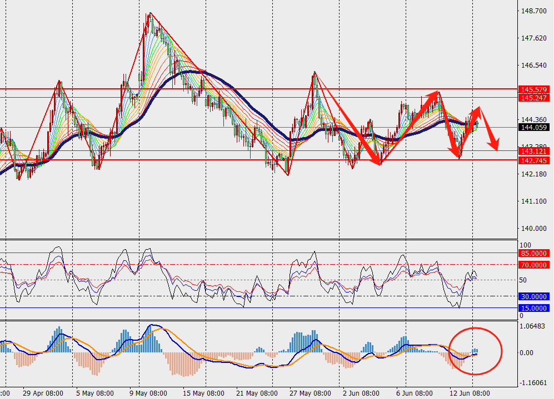The image size is (554, 399).
Task: Select the 142.745 support level label
Action: click(533, 160)
